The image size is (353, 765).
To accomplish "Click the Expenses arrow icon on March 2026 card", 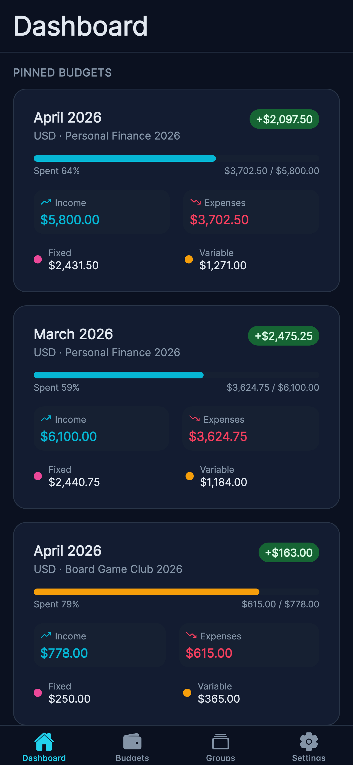I will point(195,418).
